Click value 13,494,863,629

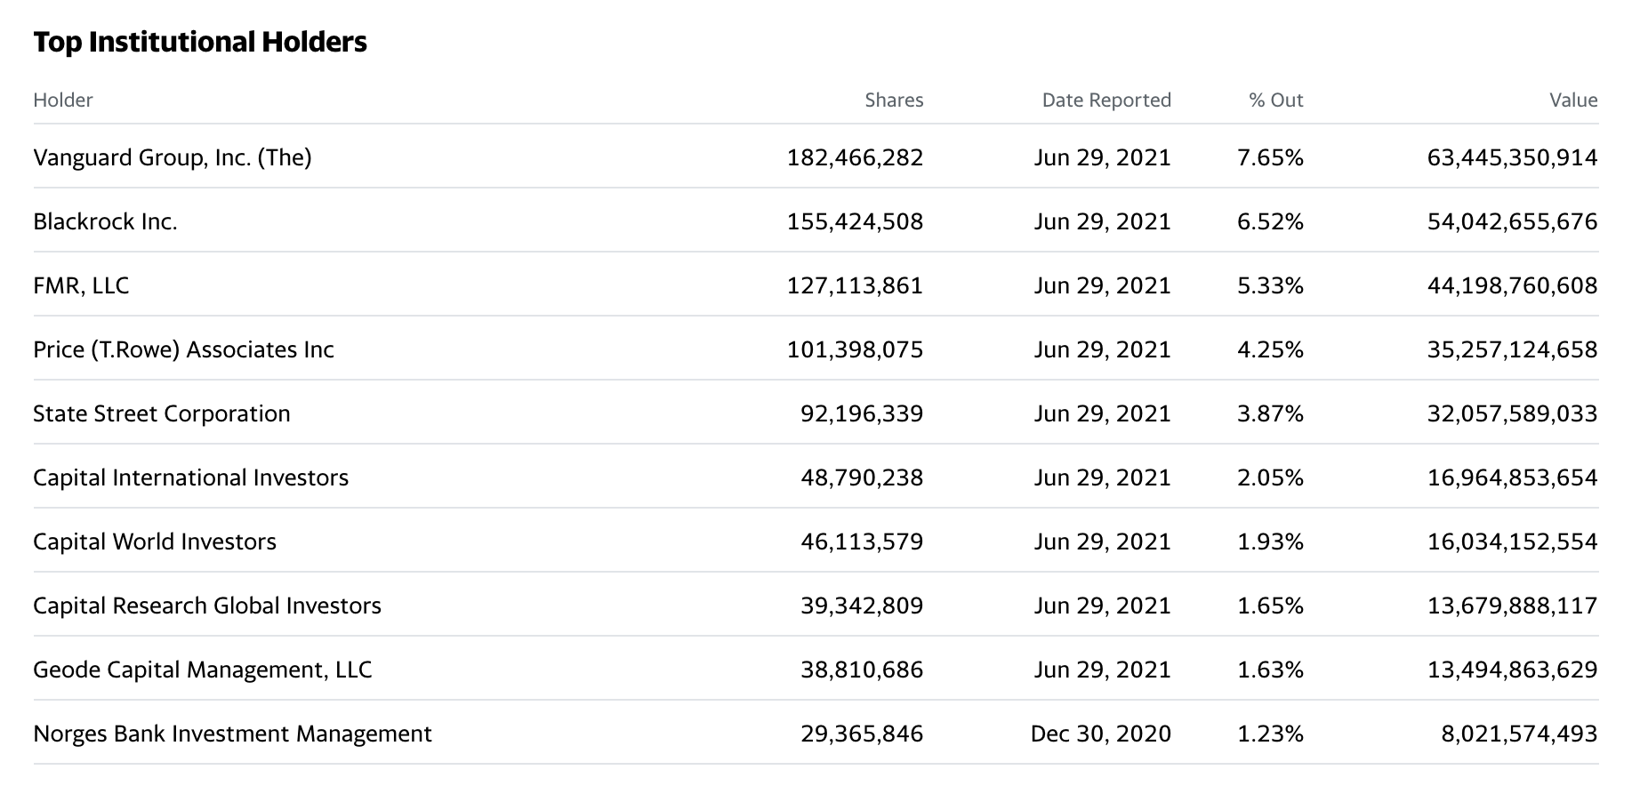1512,670
